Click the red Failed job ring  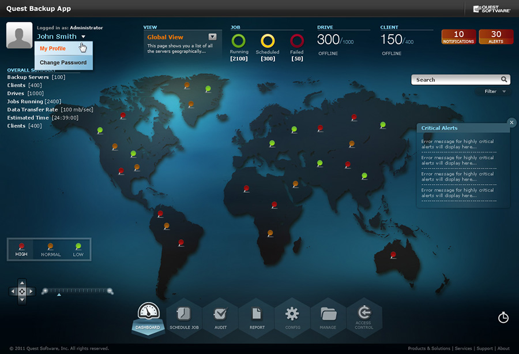point(297,41)
